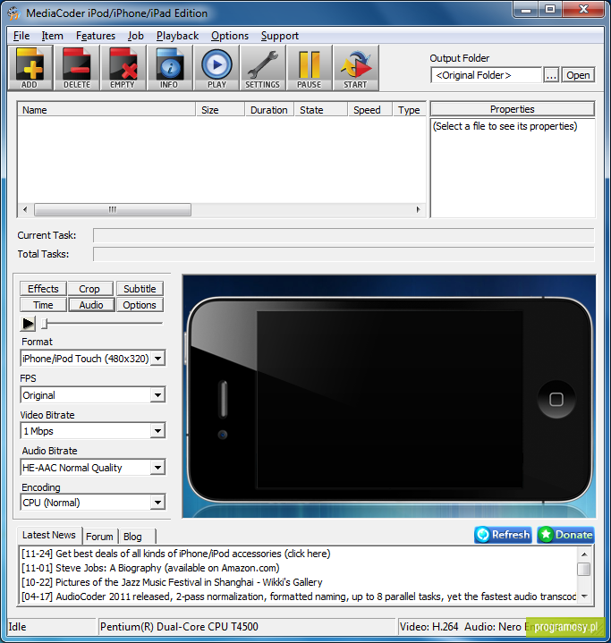This screenshot has width=611, height=643.
Task: Click the START transcoding icon
Action: pos(356,68)
